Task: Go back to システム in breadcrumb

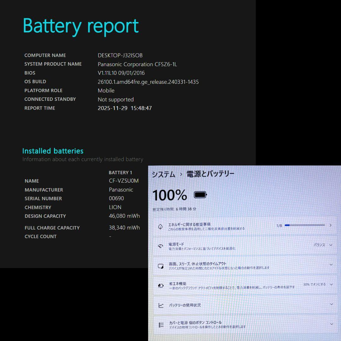Action: (163, 174)
